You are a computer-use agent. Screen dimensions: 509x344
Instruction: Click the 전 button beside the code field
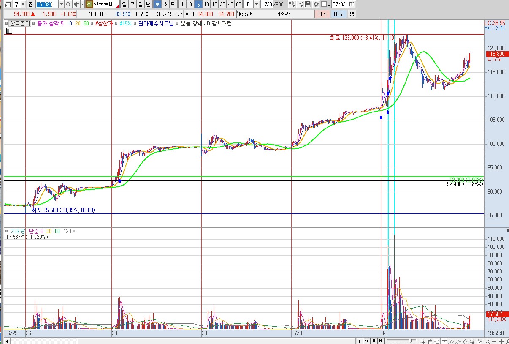pyautogui.click(x=31, y=4)
